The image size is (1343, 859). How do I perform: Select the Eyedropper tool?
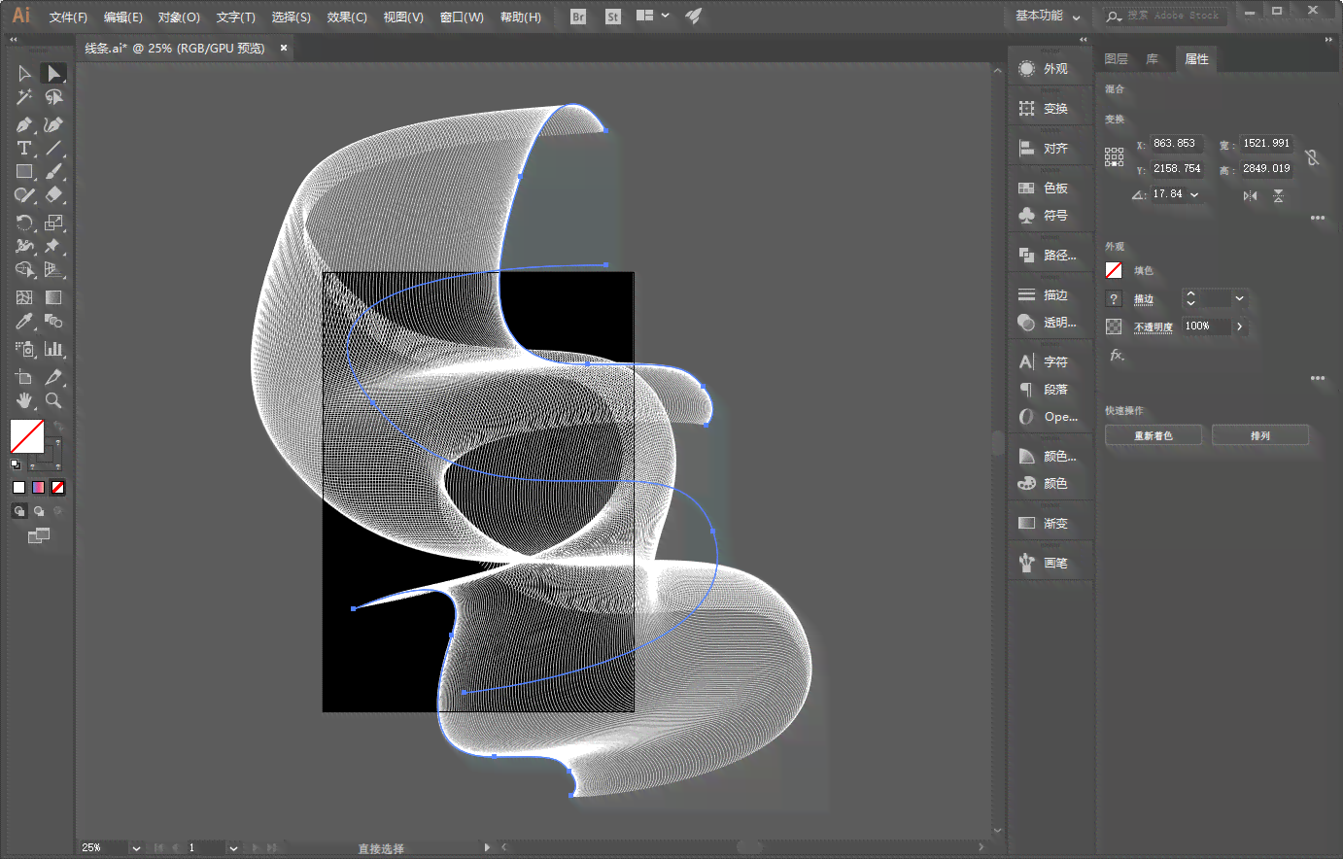point(24,321)
